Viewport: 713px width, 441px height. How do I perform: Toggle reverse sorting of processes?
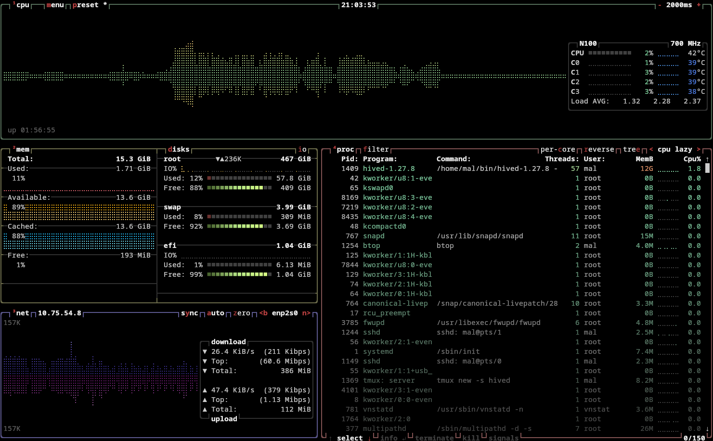click(x=599, y=149)
